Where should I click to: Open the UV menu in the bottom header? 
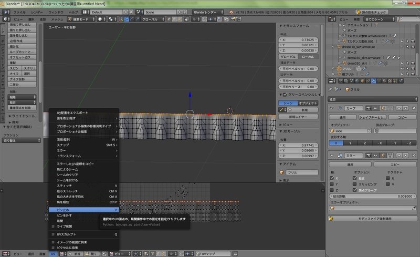53,253
